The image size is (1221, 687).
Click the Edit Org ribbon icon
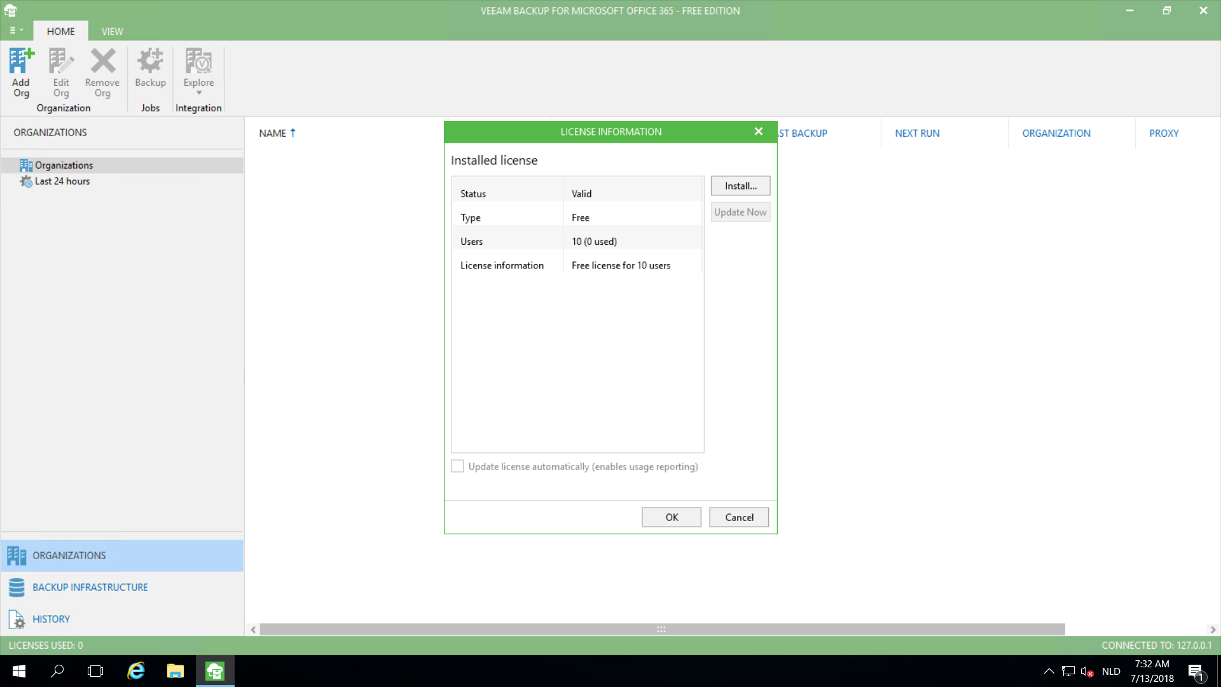[x=61, y=62]
